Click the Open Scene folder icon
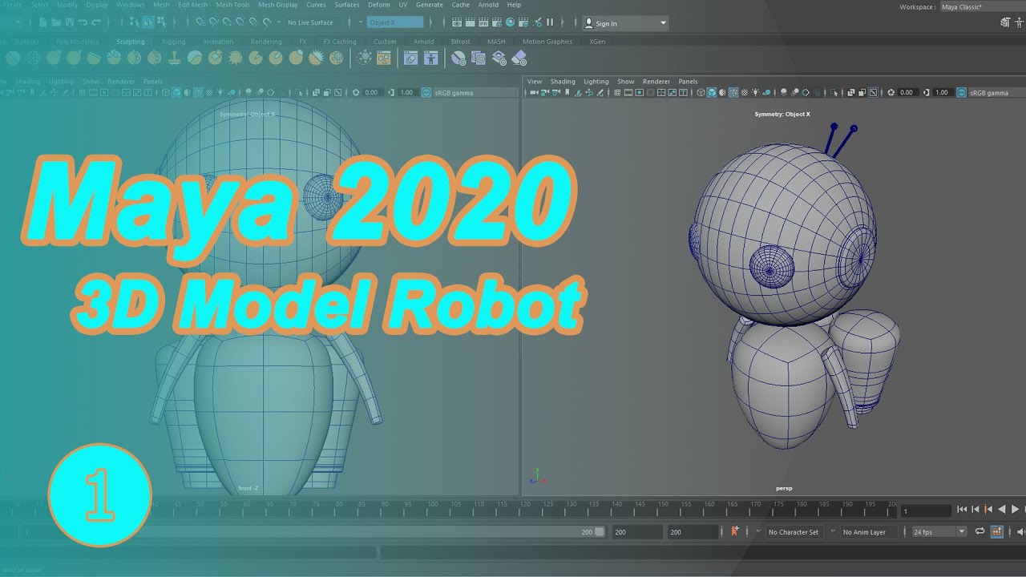 56,22
